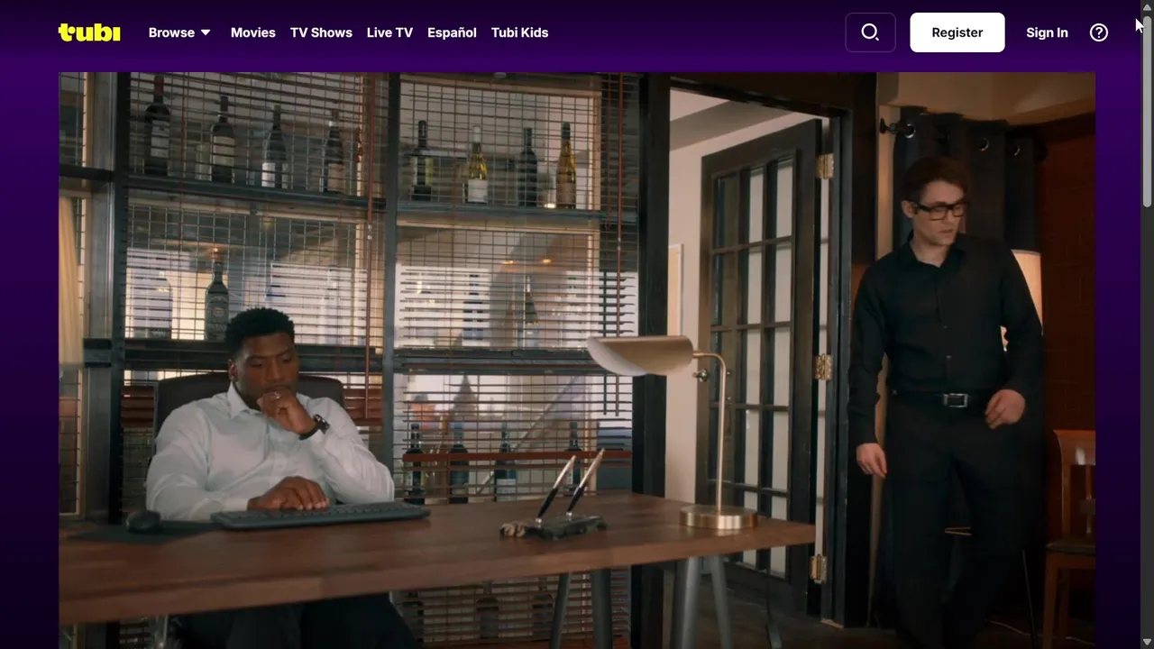Screen dimensions: 1154x649
Task: Open TV Shows section
Action: coord(321,32)
